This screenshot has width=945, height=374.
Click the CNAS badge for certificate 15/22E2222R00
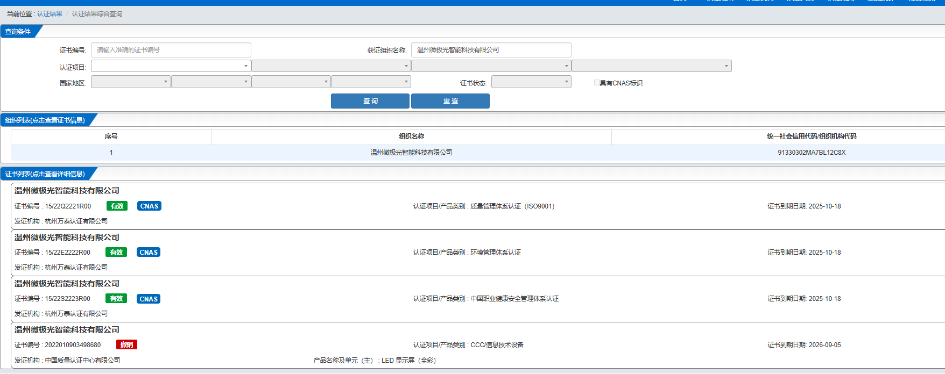[149, 253]
